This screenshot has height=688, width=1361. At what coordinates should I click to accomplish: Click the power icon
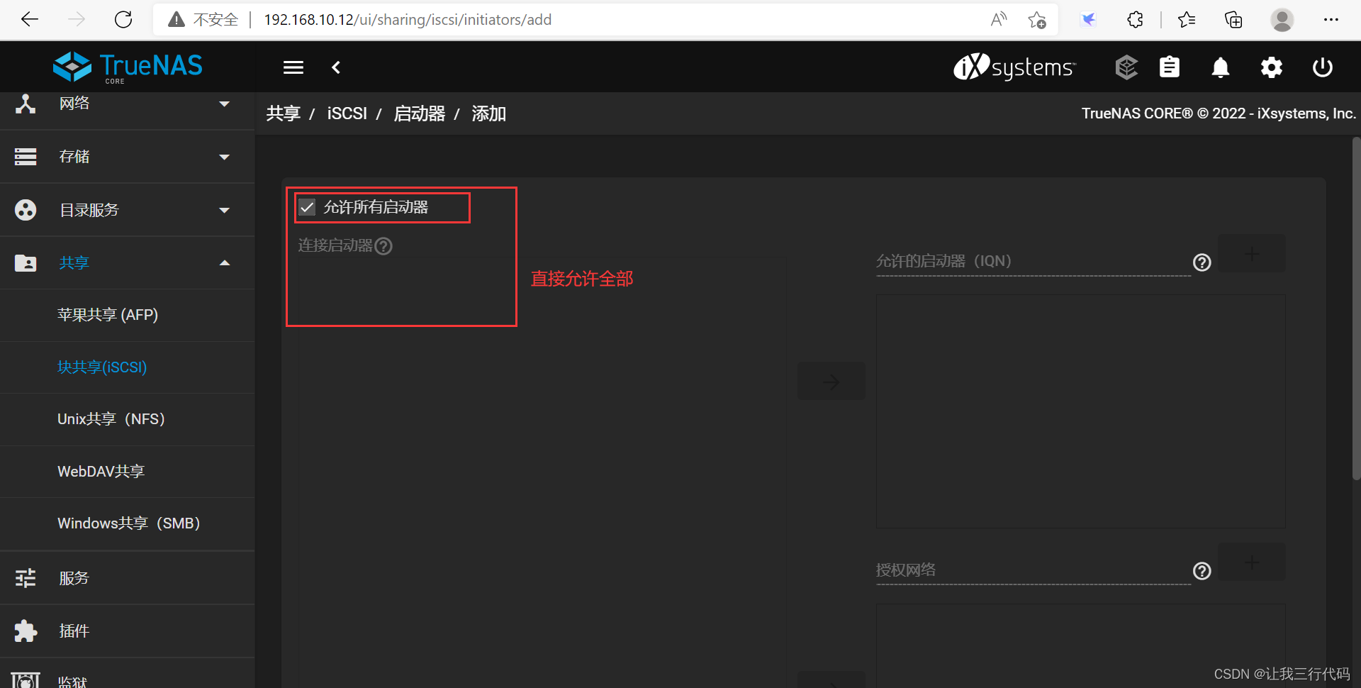(x=1323, y=67)
